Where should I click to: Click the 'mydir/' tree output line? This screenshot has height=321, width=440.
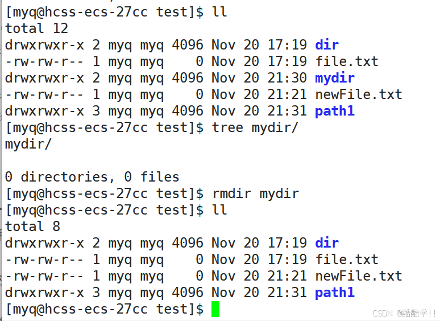click(x=28, y=145)
